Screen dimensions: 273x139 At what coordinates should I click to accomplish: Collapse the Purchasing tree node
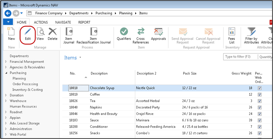[6, 73]
